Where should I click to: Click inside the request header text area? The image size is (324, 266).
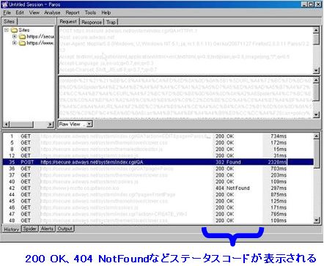click(x=185, y=51)
